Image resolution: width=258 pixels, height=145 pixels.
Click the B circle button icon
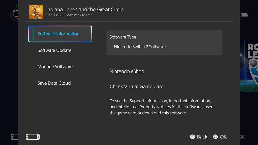(192, 137)
